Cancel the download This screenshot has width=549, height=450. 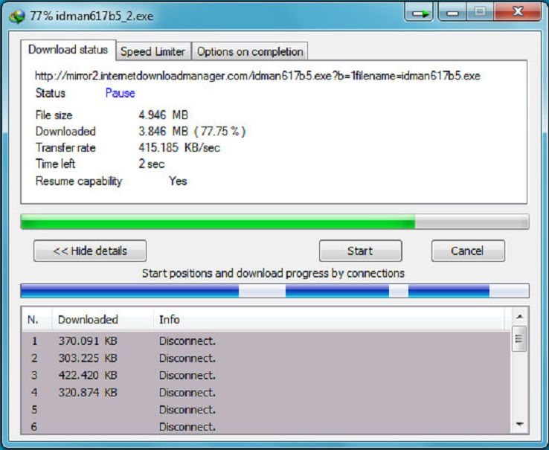(468, 251)
